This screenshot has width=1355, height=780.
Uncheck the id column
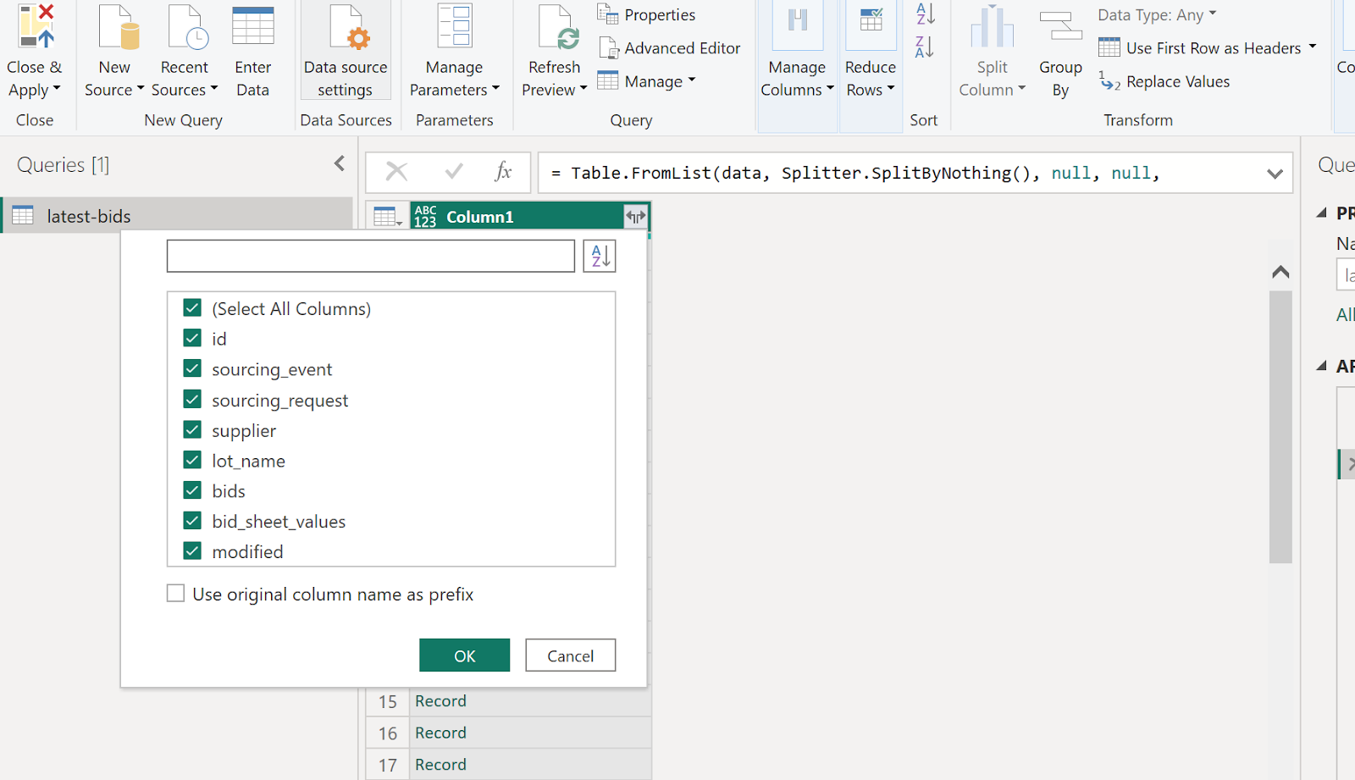pos(192,339)
